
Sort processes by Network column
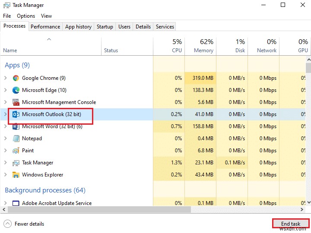pos(263,46)
